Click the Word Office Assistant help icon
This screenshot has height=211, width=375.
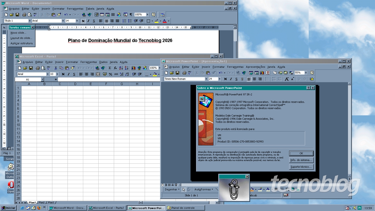154,15
